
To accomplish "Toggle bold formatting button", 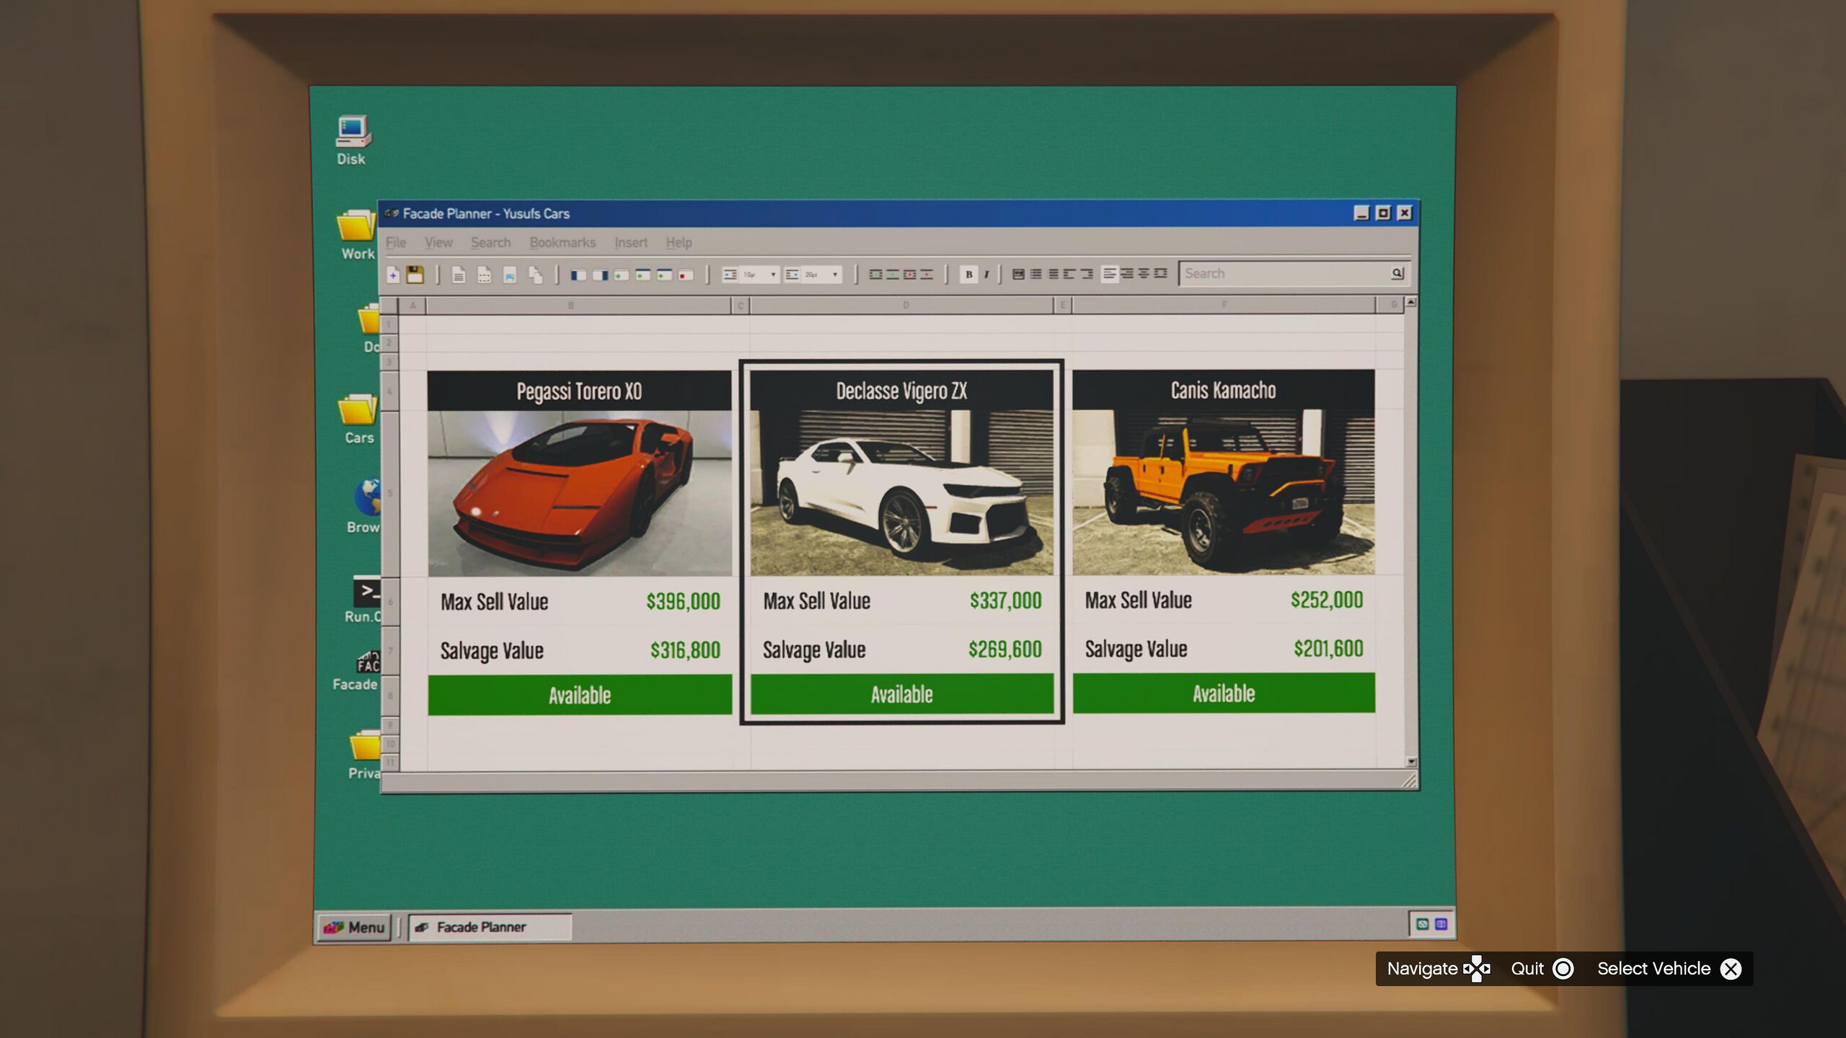I will coord(968,274).
